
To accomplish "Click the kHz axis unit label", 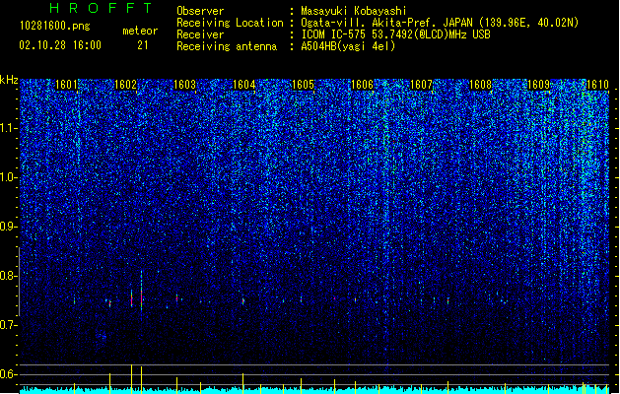I will (9, 80).
